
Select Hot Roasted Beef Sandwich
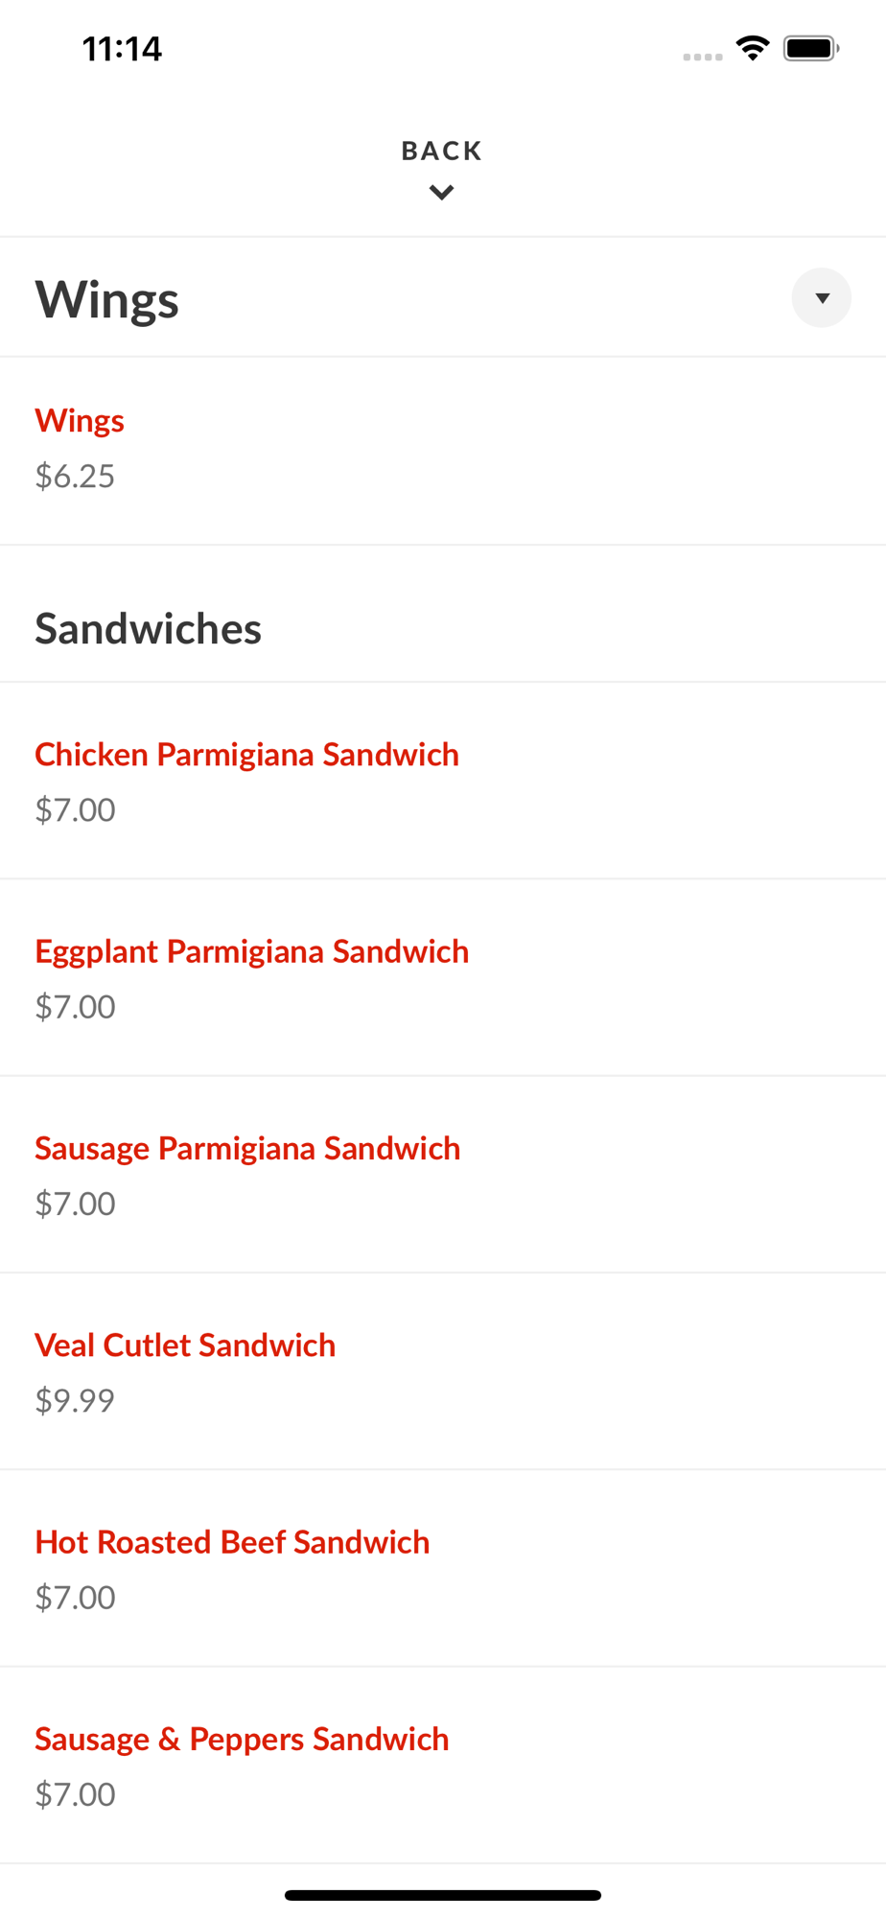pos(232,1542)
